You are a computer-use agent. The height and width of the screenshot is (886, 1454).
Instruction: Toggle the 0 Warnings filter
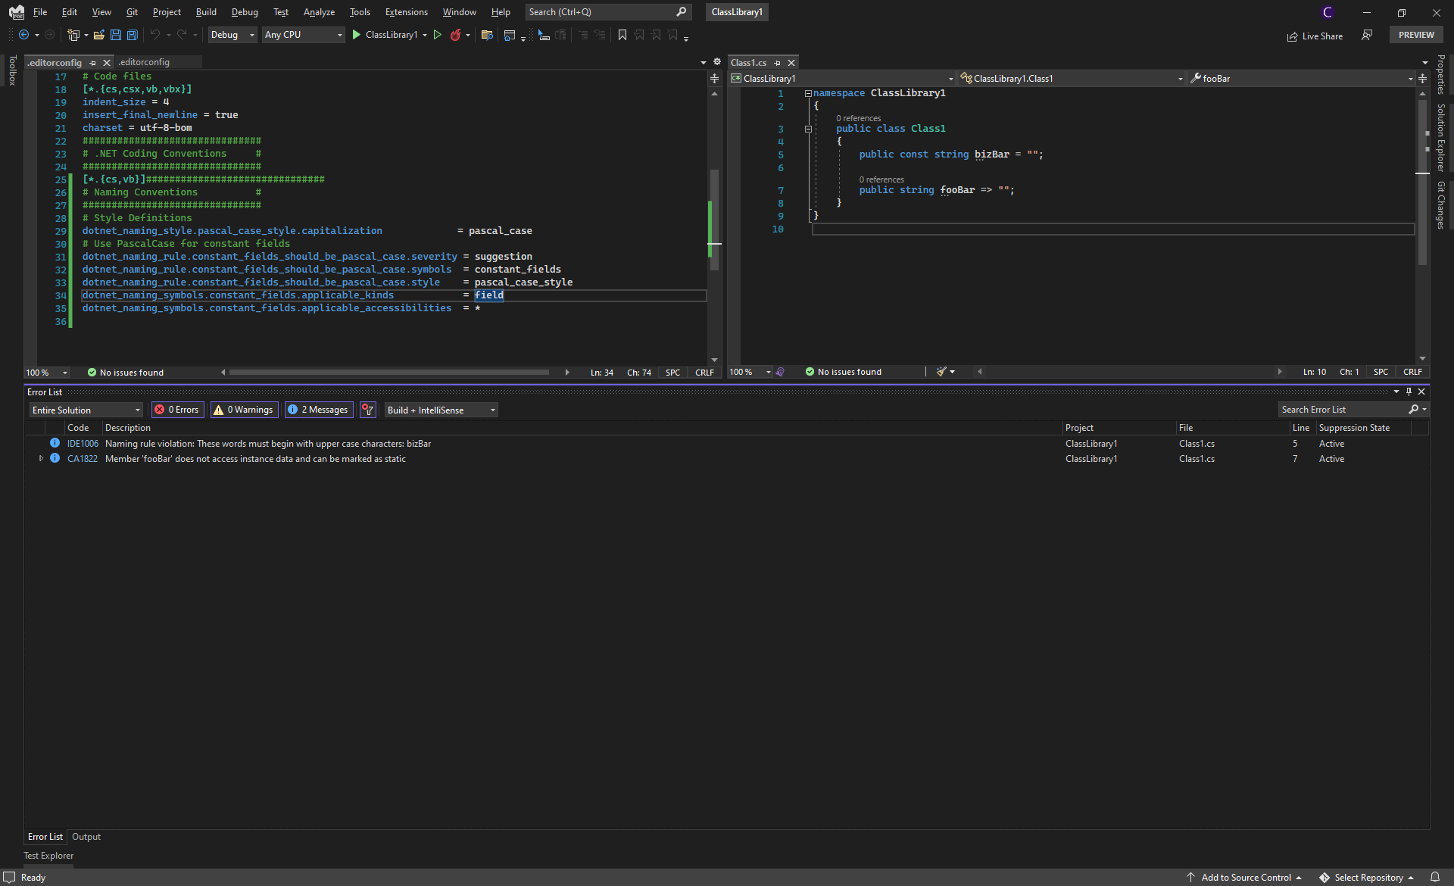click(x=243, y=410)
